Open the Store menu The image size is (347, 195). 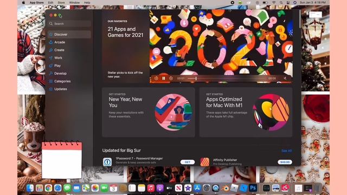(61, 3)
